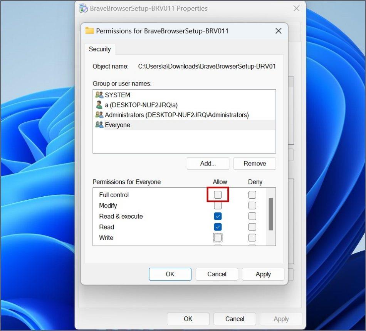Click Cancel in Properties window

[x=235, y=319]
